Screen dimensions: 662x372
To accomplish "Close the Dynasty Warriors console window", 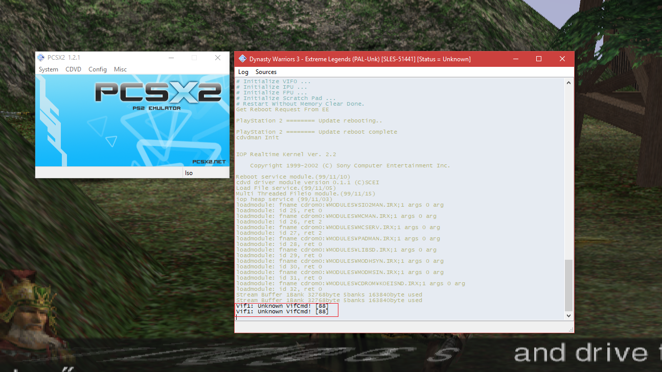I will click(x=562, y=59).
